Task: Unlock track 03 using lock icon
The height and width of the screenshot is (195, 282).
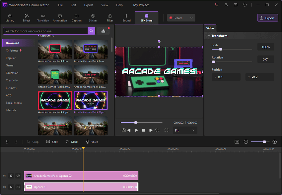Action: tap(11, 176)
